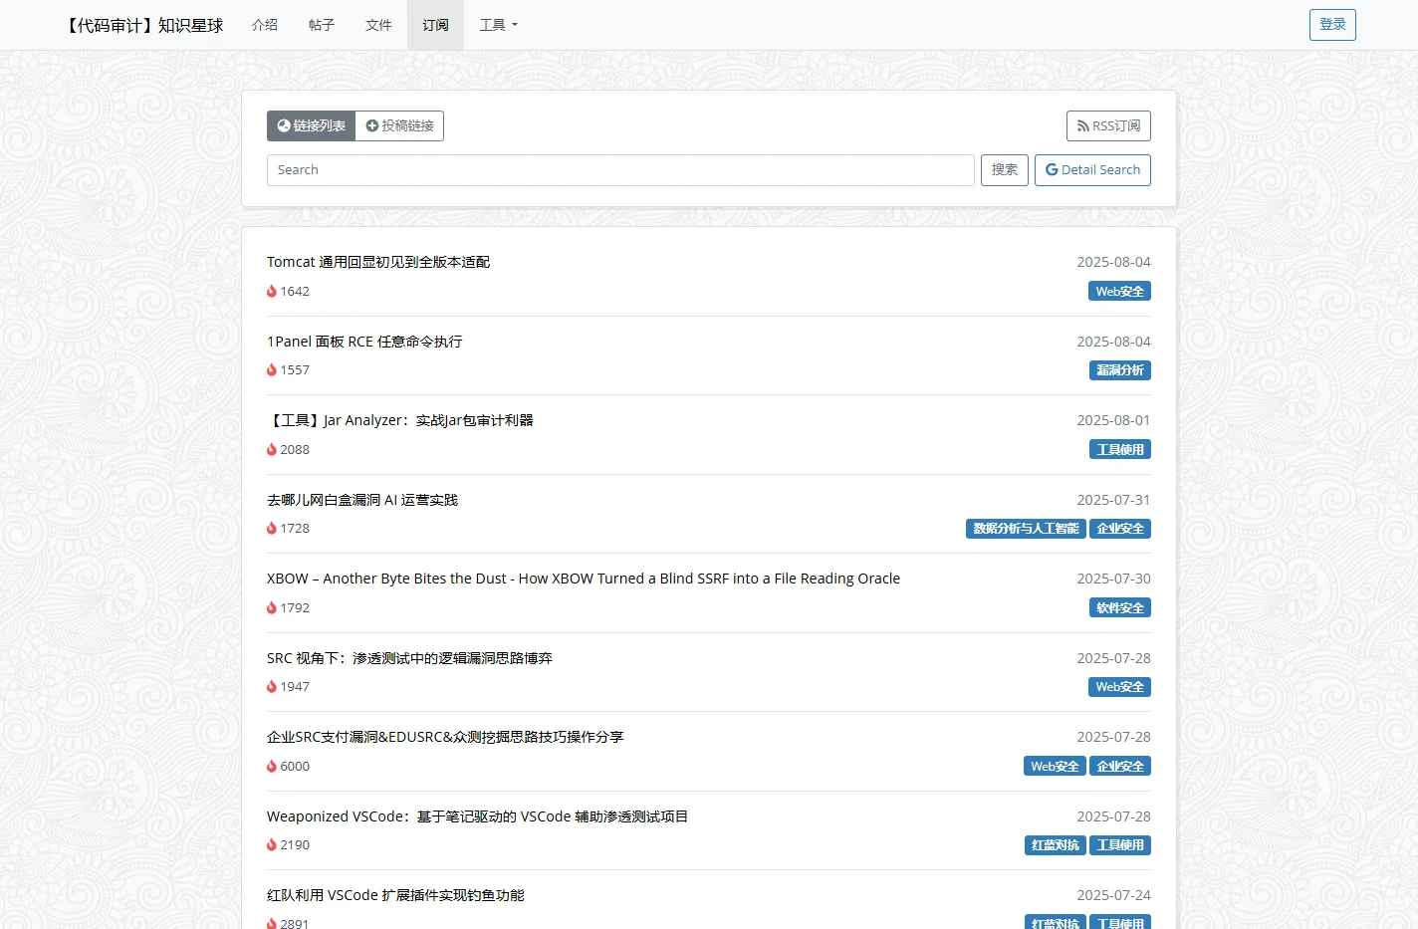
Task: Open the 投稿链接 button
Action: pyautogui.click(x=399, y=125)
